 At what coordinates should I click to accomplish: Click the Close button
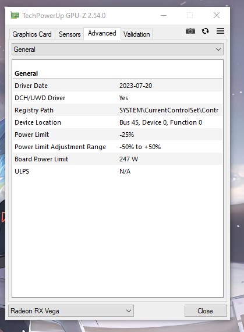[x=205, y=311]
